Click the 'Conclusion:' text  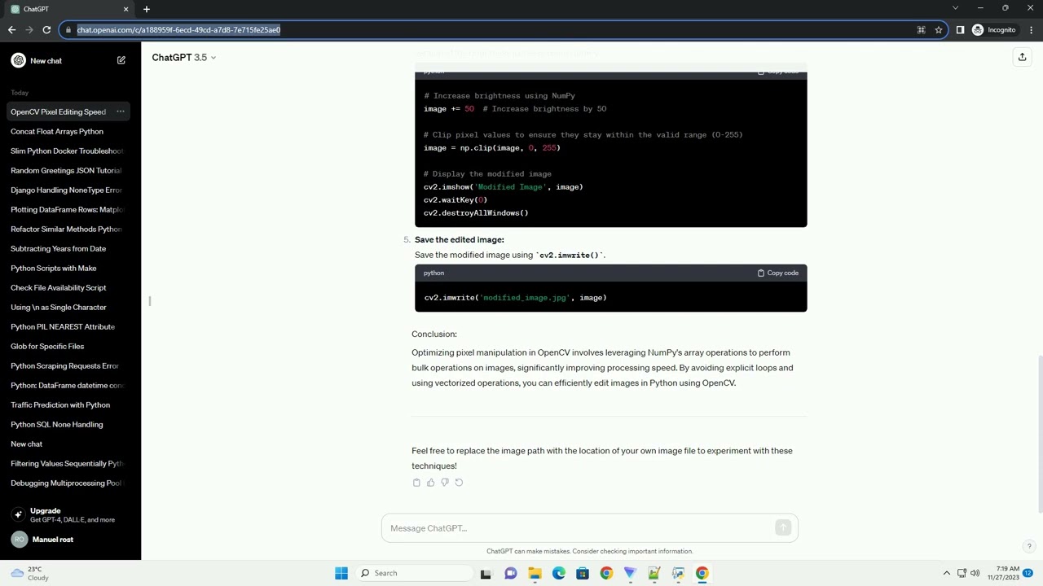click(x=434, y=334)
